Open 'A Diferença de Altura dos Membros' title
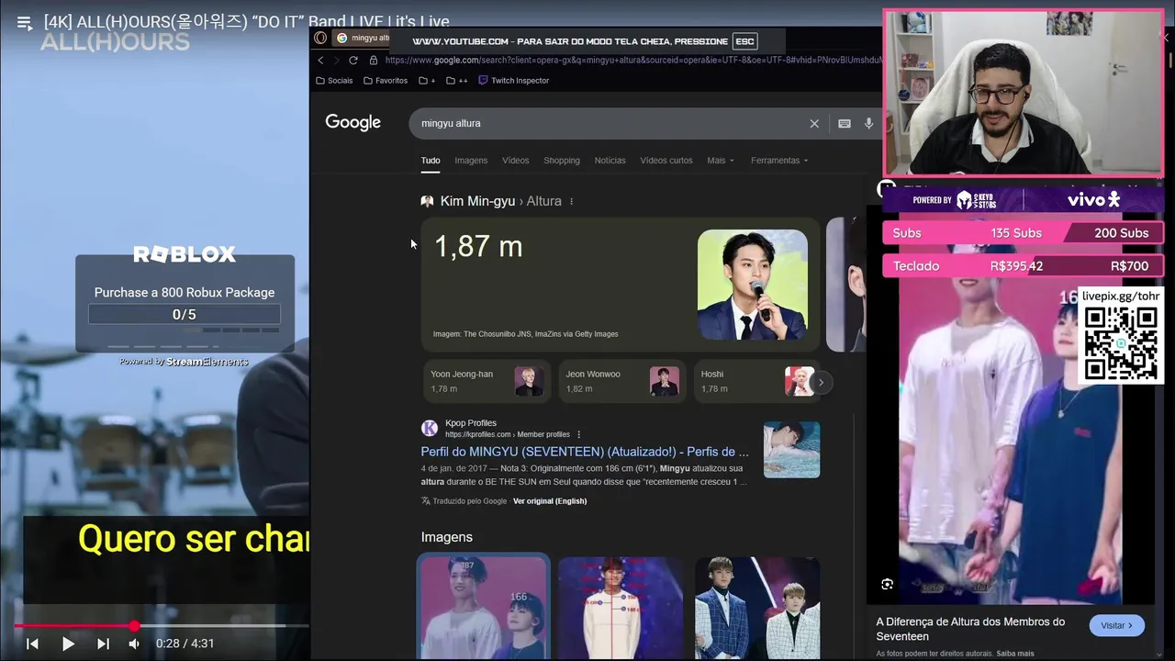The height and width of the screenshot is (661, 1175). click(970, 629)
